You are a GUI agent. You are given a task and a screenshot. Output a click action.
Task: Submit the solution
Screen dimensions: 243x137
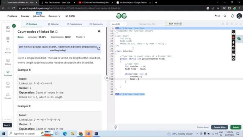236,127
